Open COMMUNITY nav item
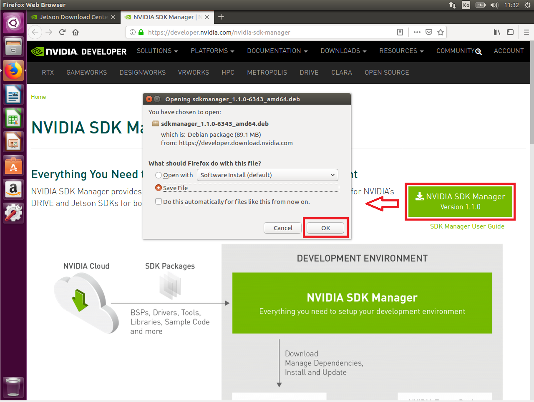Viewport: 534px width, 402px height. pyautogui.click(x=455, y=51)
